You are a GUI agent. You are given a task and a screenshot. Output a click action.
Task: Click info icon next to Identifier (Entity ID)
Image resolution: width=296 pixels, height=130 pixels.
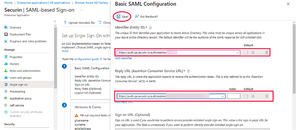[x=151, y=28]
